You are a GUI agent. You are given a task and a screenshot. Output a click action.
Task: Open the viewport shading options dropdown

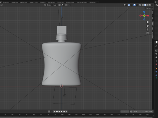(x=152, y=5)
